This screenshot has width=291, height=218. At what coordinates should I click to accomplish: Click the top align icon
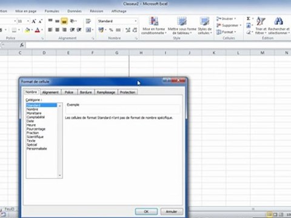pyautogui.click(x=50, y=21)
